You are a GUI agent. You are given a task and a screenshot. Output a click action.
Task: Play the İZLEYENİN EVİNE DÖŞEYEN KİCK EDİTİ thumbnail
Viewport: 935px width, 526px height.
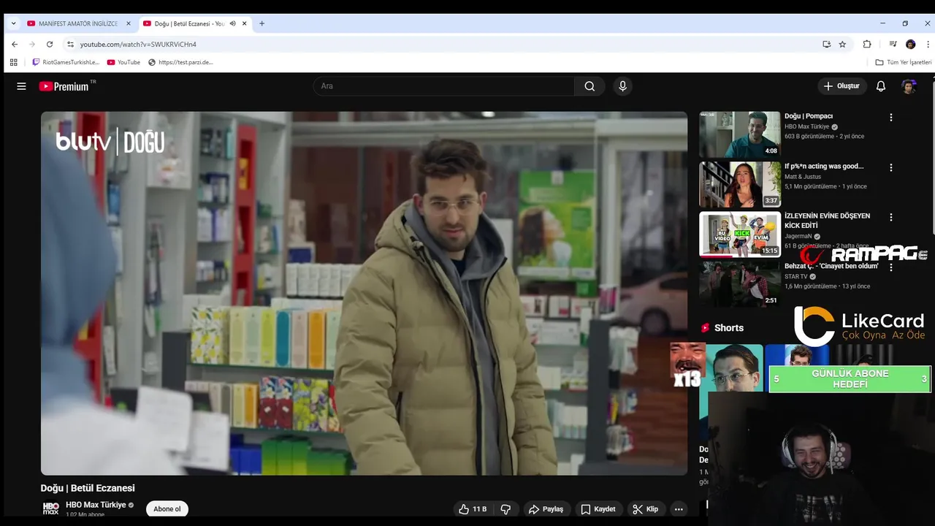click(x=740, y=234)
